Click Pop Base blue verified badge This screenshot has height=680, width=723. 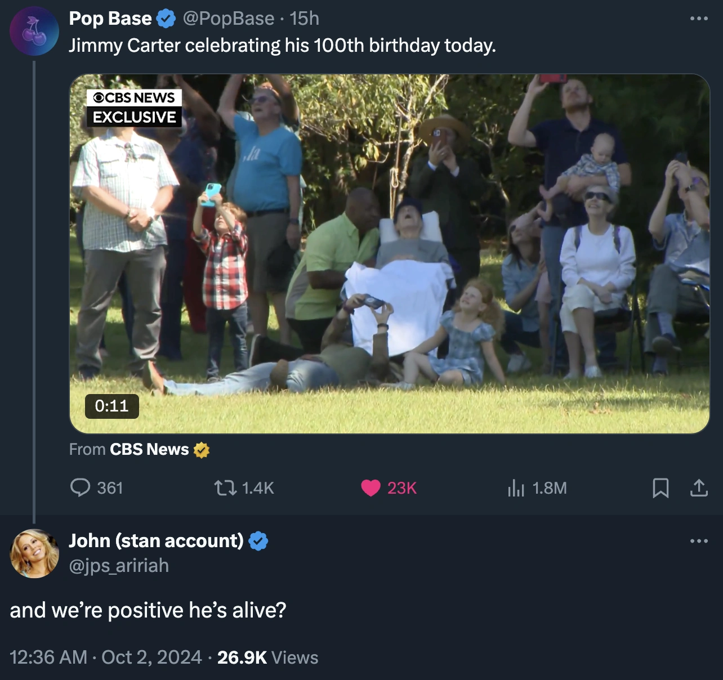tap(166, 19)
